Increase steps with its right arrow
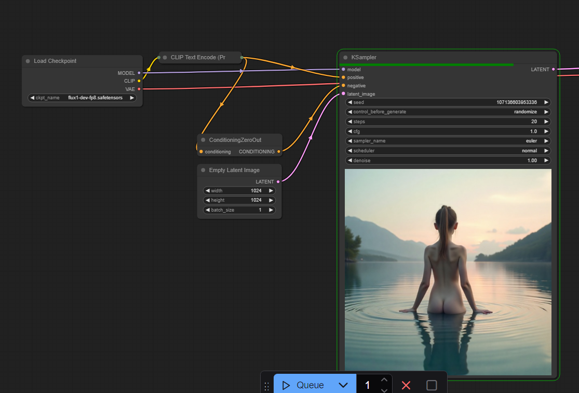This screenshot has width=579, height=393. [546, 122]
